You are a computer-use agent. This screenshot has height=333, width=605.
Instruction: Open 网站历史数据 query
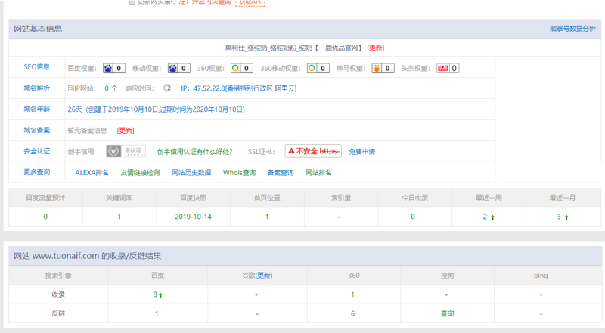(x=191, y=173)
